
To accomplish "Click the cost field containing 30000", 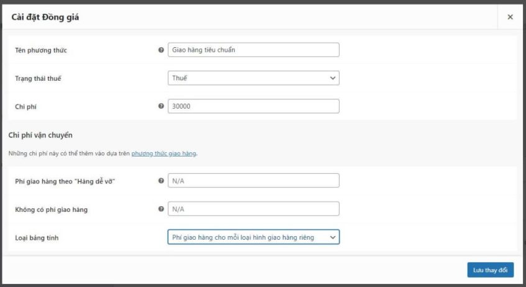I will click(253, 106).
